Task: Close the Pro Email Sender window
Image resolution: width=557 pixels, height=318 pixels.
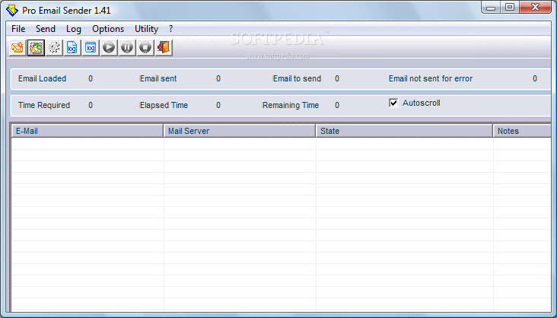Action: click(x=536, y=7)
